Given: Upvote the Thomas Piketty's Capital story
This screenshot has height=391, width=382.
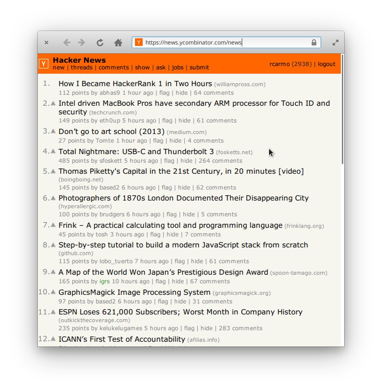Looking at the screenshot, I should (x=53, y=171).
